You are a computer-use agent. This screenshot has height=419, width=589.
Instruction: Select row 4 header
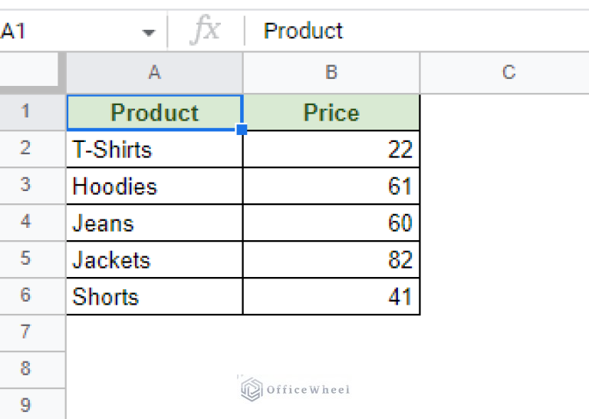26,223
